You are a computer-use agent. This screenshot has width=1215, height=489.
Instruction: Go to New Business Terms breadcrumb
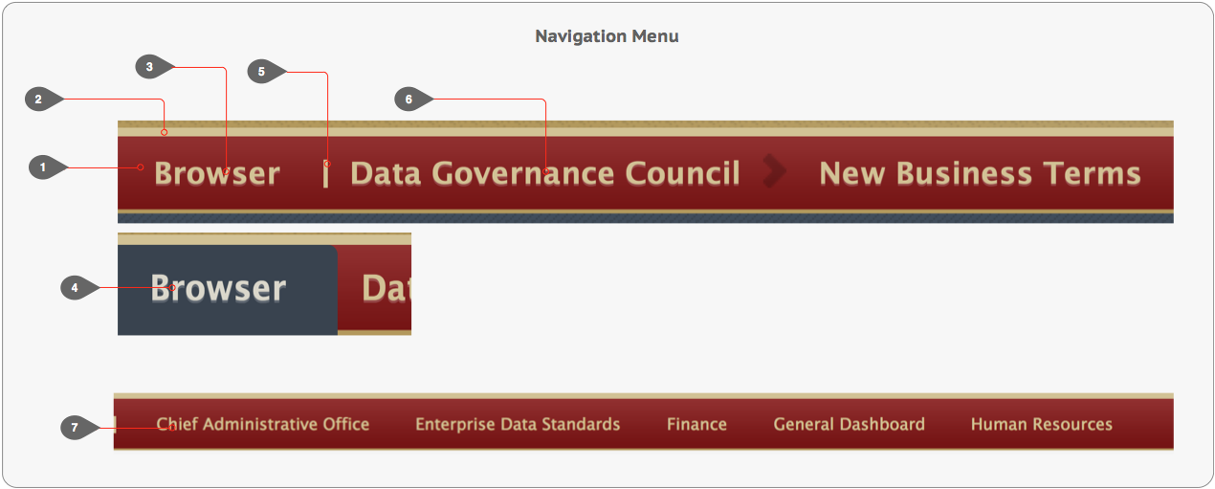(x=981, y=173)
